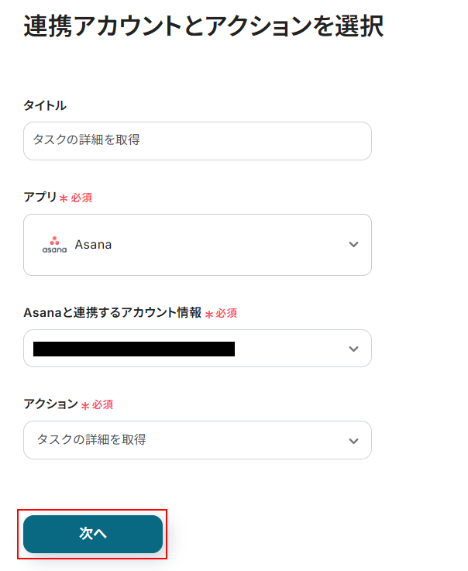Viewport: 468px width, 571px height.
Task: Click red asterisk next to account label
Action: click(208, 315)
